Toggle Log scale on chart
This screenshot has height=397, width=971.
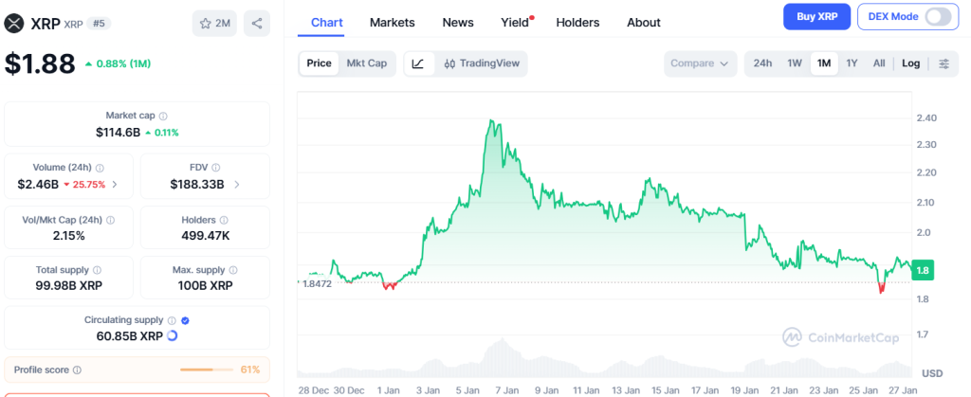click(910, 63)
